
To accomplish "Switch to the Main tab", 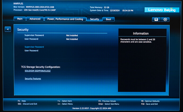I will 20,19.
